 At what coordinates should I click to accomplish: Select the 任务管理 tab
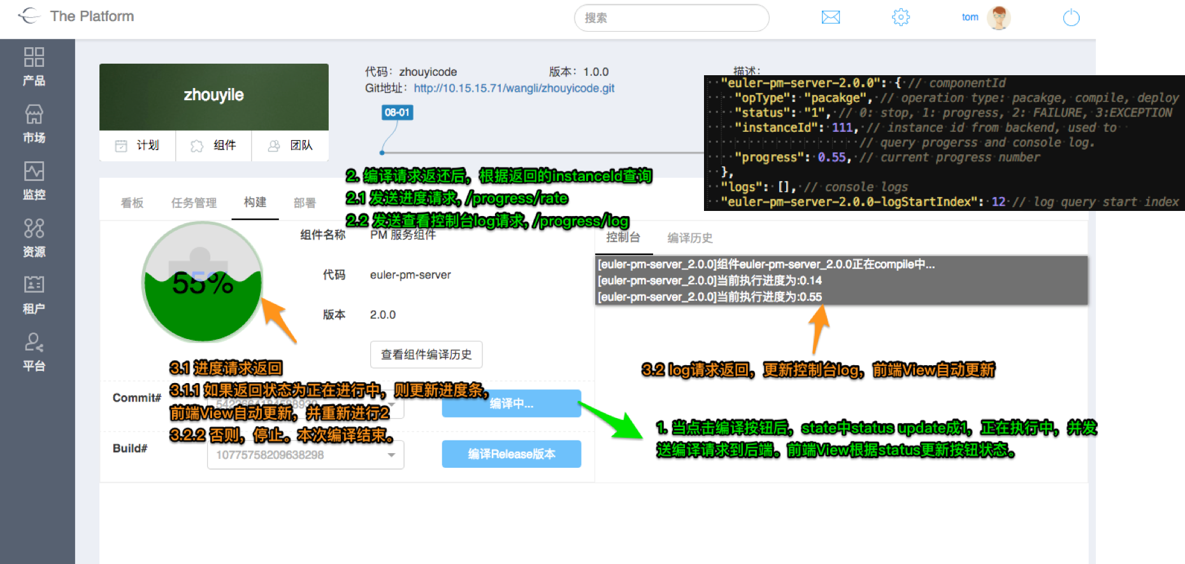(194, 203)
